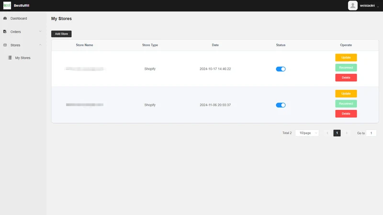Go to next page arrow
Viewport: 383px width, 215px height.
point(346,133)
